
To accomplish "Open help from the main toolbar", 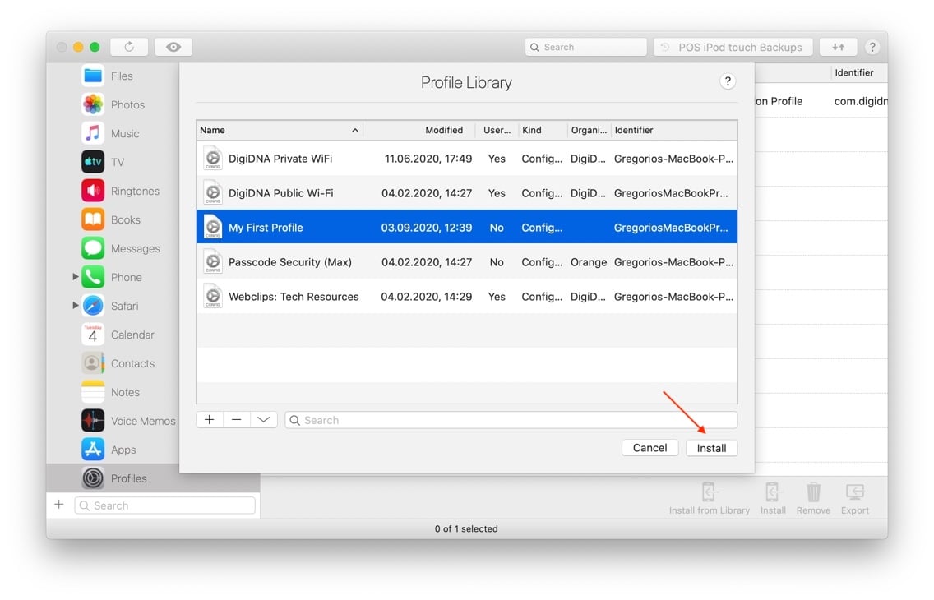I will pyautogui.click(x=872, y=47).
